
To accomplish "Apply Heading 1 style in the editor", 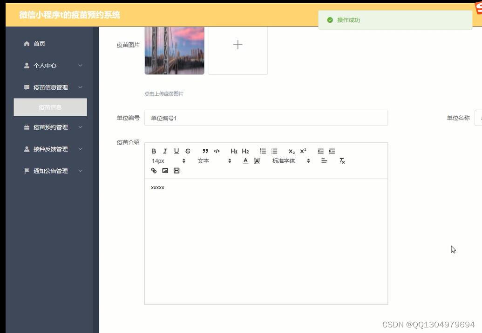I will pos(234,151).
